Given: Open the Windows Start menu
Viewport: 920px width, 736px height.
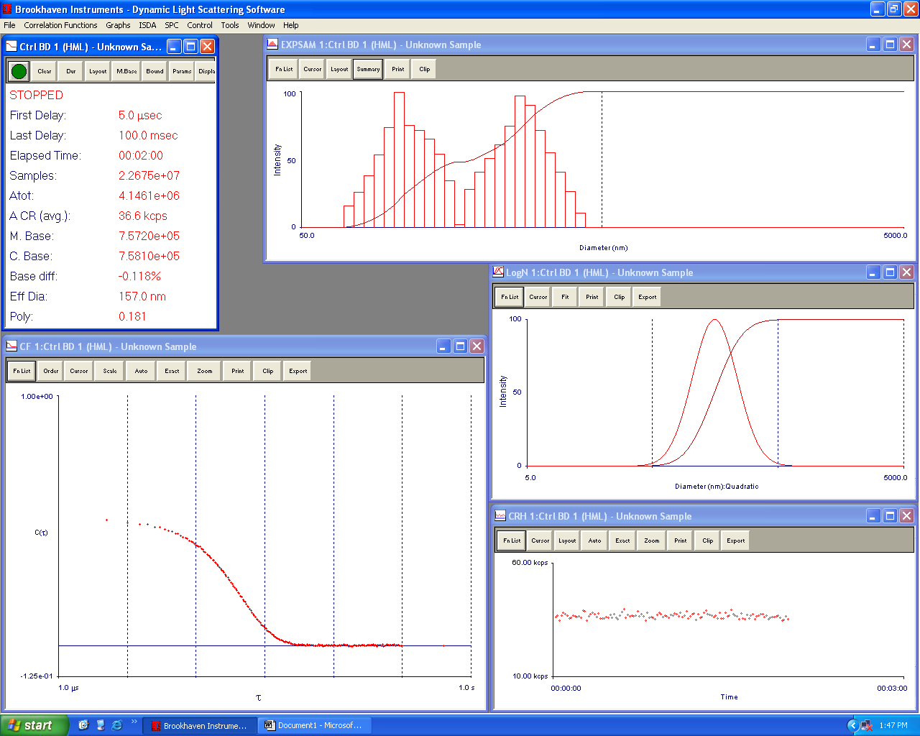Looking at the screenshot, I should (34, 725).
